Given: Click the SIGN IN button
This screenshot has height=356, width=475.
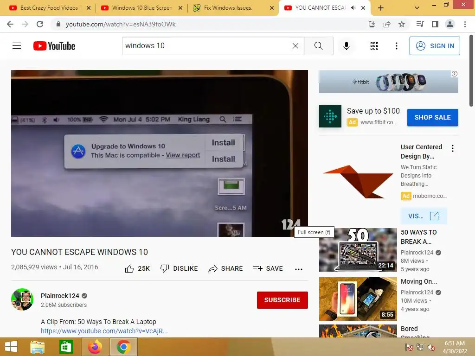Looking at the screenshot, I should (x=435, y=46).
